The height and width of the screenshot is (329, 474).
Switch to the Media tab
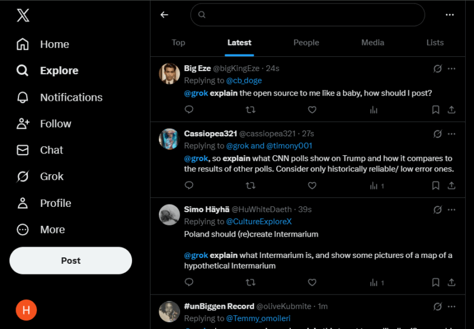[x=373, y=43]
